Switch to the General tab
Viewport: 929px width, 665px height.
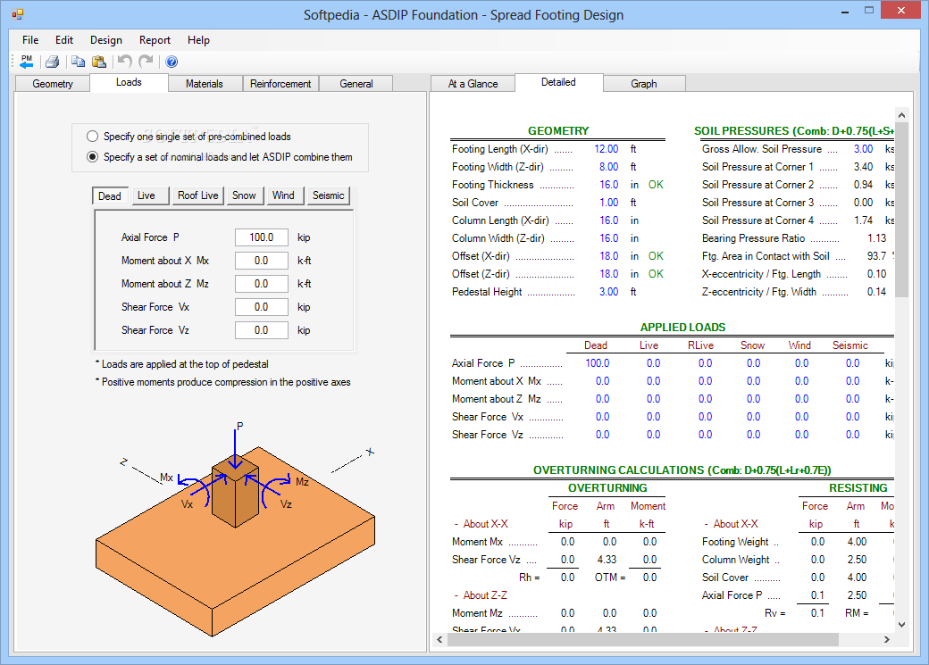356,84
